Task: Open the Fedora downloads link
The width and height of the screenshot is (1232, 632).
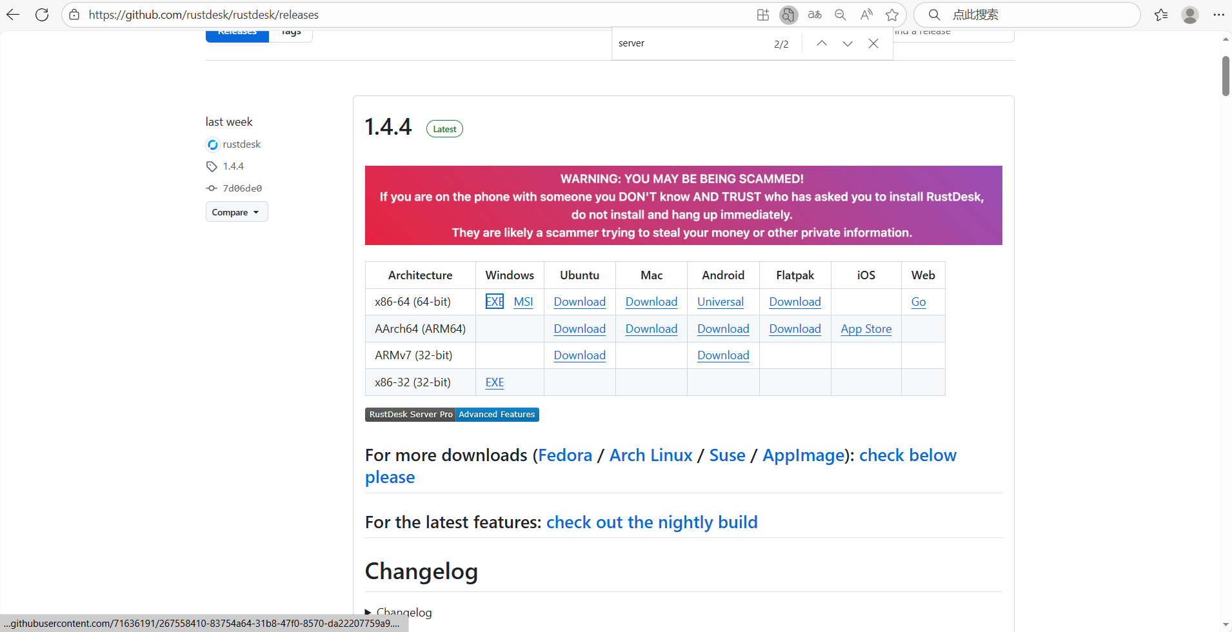Action: point(565,455)
